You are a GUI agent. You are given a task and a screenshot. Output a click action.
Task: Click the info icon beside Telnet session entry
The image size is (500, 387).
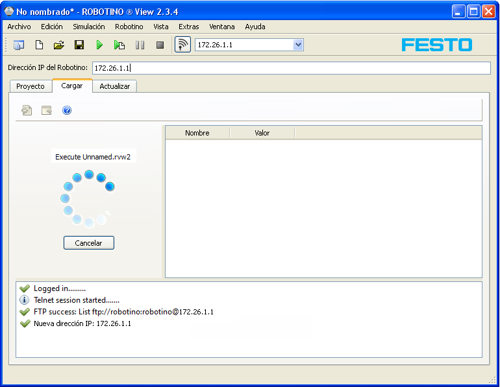pos(24,299)
